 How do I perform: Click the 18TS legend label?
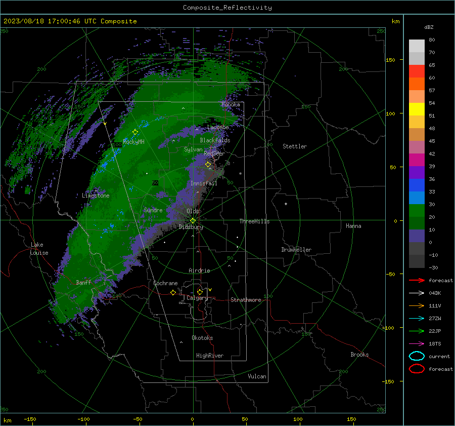435,344
